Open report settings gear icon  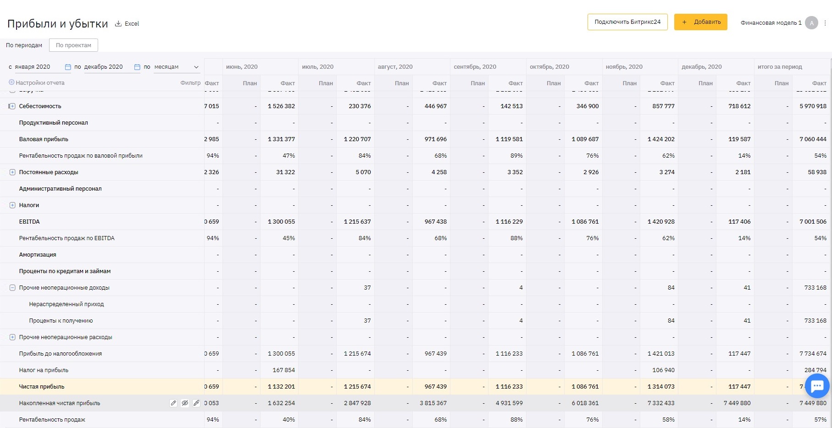click(x=11, y=82)
